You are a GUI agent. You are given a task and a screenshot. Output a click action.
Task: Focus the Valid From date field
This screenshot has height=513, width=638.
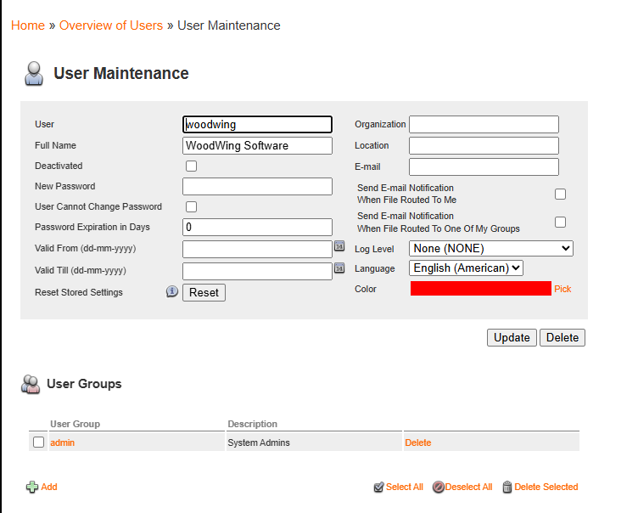258,249
